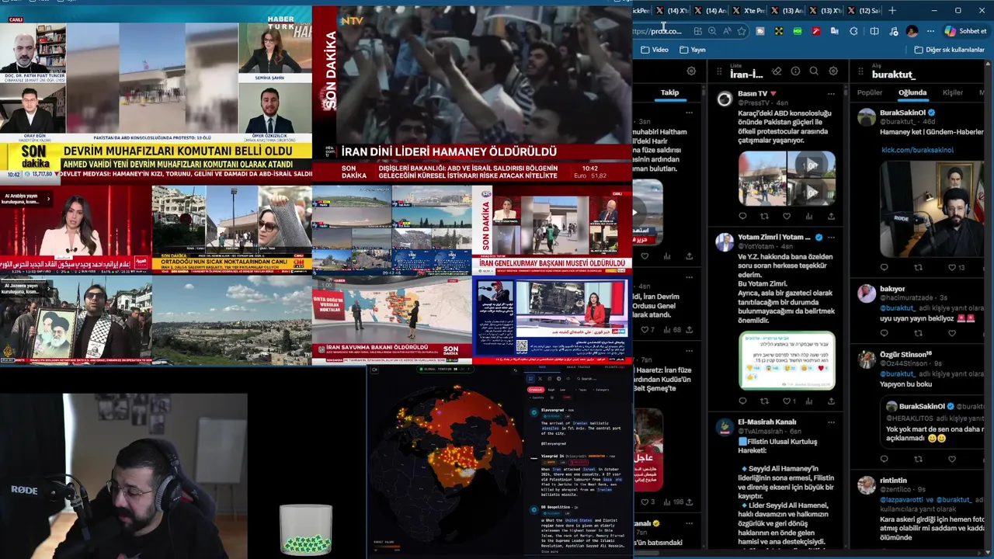Screen dimensions: 994x559
Task: Open İran list column info icon
Action: (795, 71)
